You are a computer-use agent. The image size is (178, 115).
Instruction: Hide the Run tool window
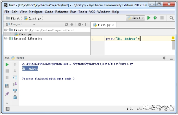click(x=172, y=58)
